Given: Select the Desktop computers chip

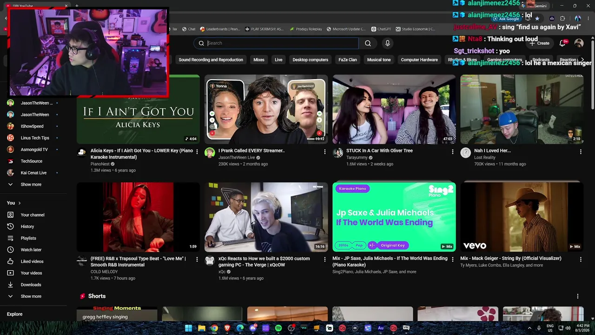Looking at the screenshot, I should (x=311, y=60).
